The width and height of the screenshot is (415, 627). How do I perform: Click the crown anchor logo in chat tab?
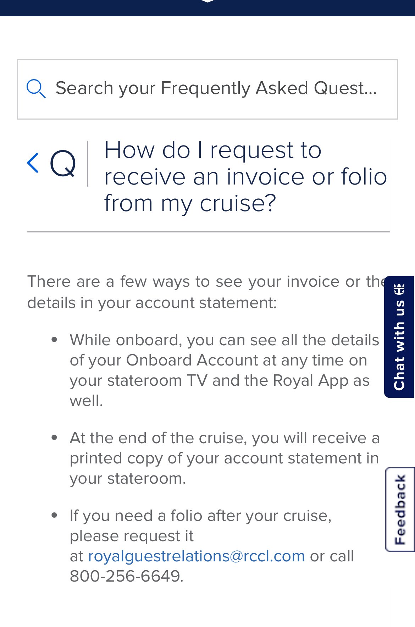click(x=400, y=289)
